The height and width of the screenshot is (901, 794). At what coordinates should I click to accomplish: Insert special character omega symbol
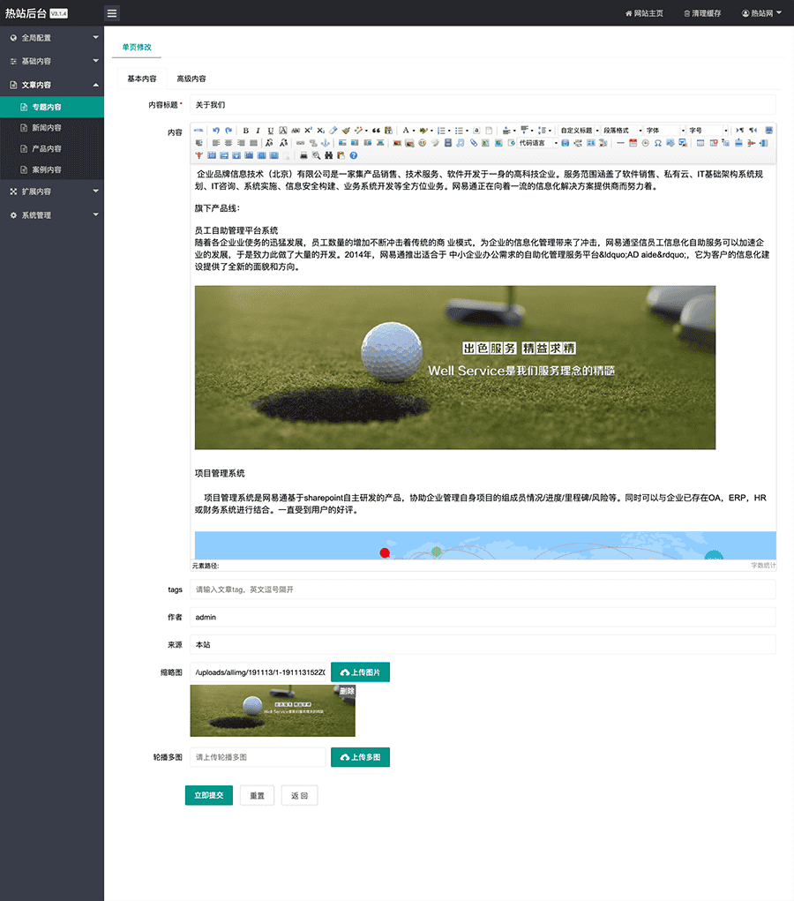(658, 143)
